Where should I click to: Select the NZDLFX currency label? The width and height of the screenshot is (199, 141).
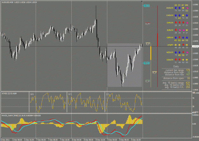[x=170, y=52]
